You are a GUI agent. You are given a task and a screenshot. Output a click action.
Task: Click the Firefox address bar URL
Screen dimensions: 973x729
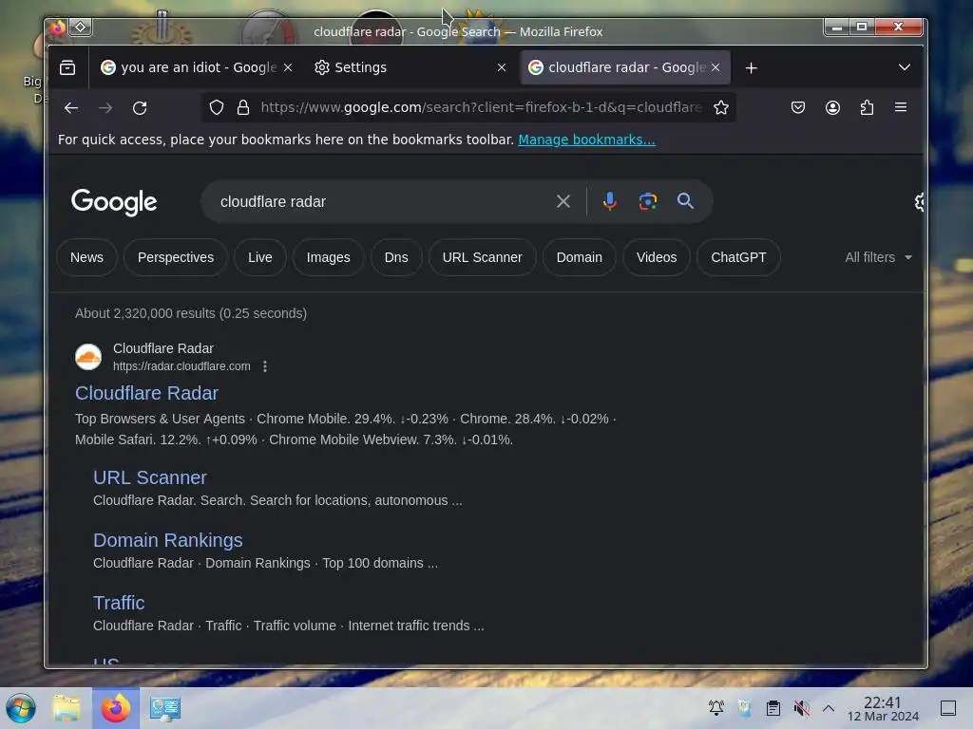click(481, 107)
